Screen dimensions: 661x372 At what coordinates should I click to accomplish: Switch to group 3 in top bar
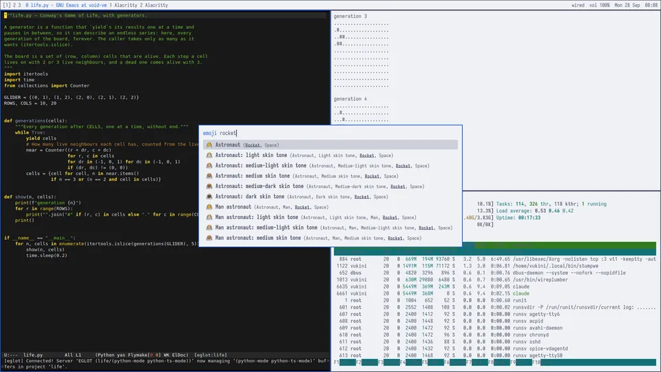point(19,5)
